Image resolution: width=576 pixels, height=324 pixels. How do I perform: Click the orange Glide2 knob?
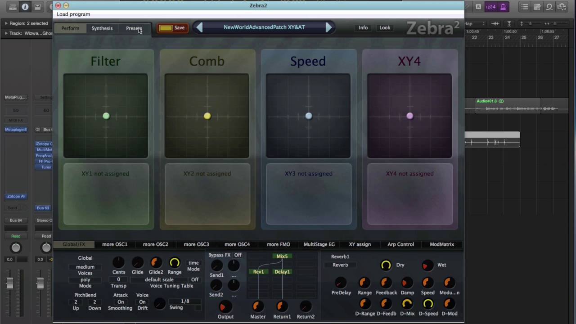click(156, 262)
